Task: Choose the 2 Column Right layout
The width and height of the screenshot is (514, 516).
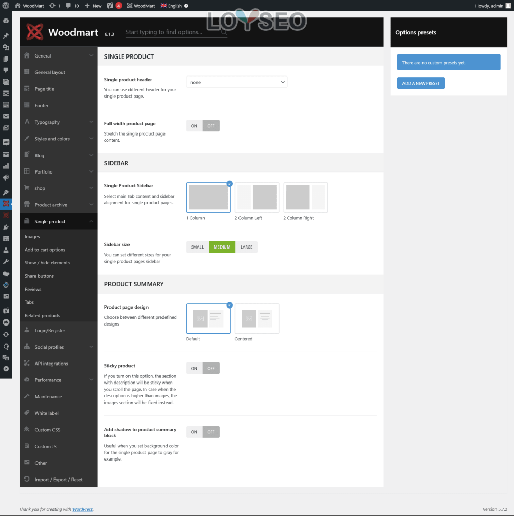Action: click(306, 198)
